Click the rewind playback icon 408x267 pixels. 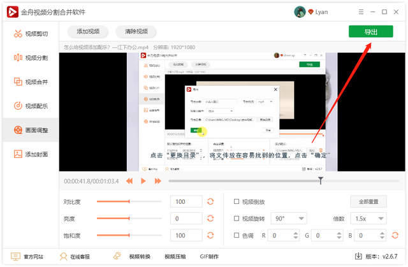pos(129,181)
